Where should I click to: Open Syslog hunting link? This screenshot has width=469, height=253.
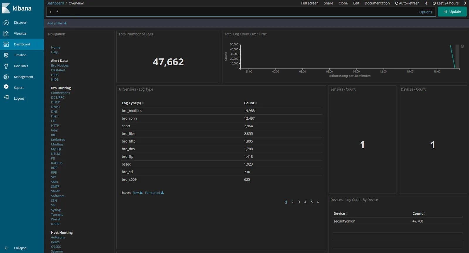pyautogui.click(x=56, y=210)
